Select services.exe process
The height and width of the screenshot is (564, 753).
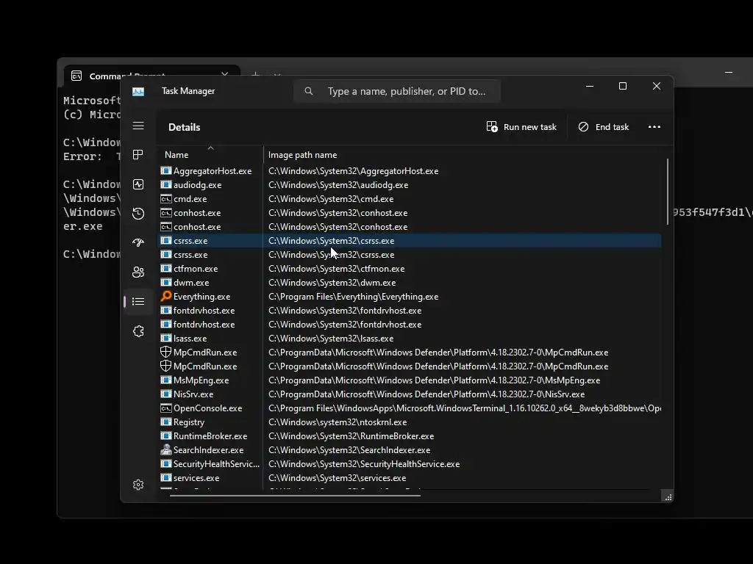pos(409,477)
